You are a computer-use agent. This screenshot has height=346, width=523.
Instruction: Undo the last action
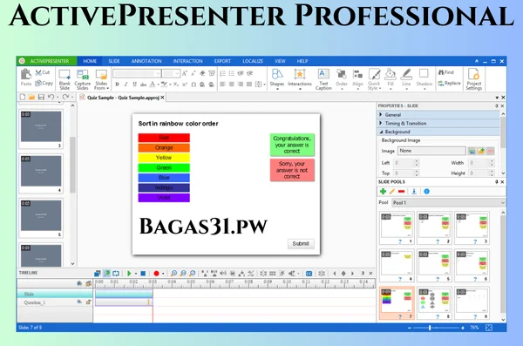pyautogui.click(x=51, y=97)
